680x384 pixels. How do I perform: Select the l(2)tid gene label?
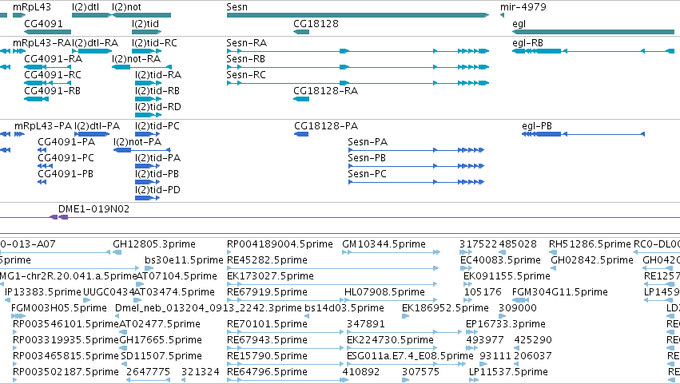[145, 23]
